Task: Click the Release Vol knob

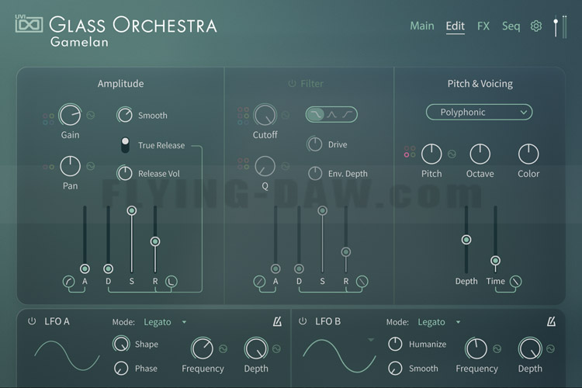Action: 125,173
